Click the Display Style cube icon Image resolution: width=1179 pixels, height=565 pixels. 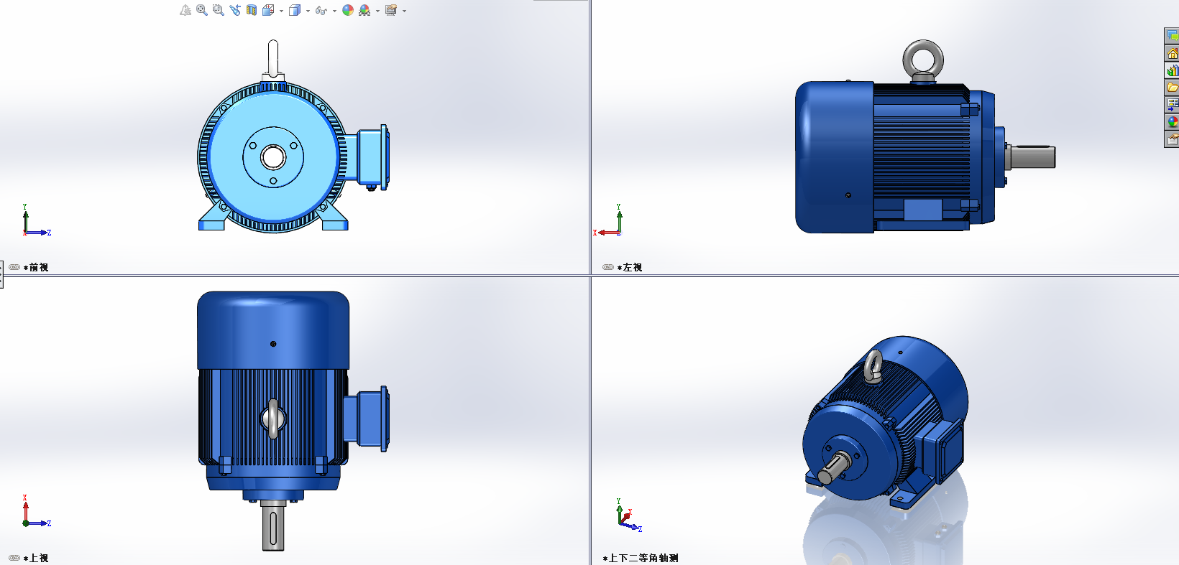[295, 10]
